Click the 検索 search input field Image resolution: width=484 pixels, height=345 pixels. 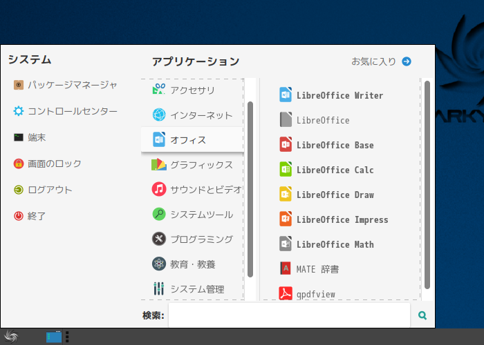(289, 315)
